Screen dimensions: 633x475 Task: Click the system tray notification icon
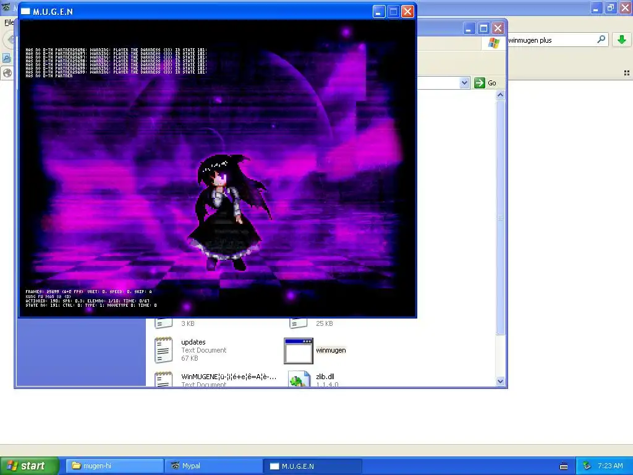587,466
